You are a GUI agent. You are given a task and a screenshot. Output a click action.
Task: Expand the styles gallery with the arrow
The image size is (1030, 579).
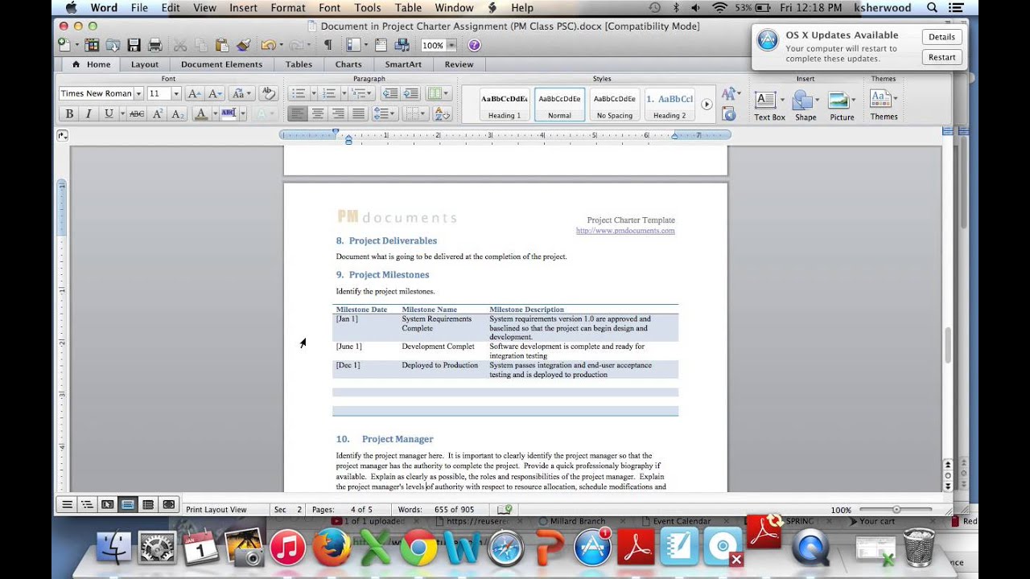707,105
